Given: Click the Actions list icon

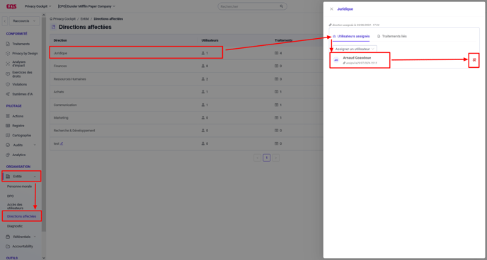Looking at the screenshot, I should click(8, 116).
